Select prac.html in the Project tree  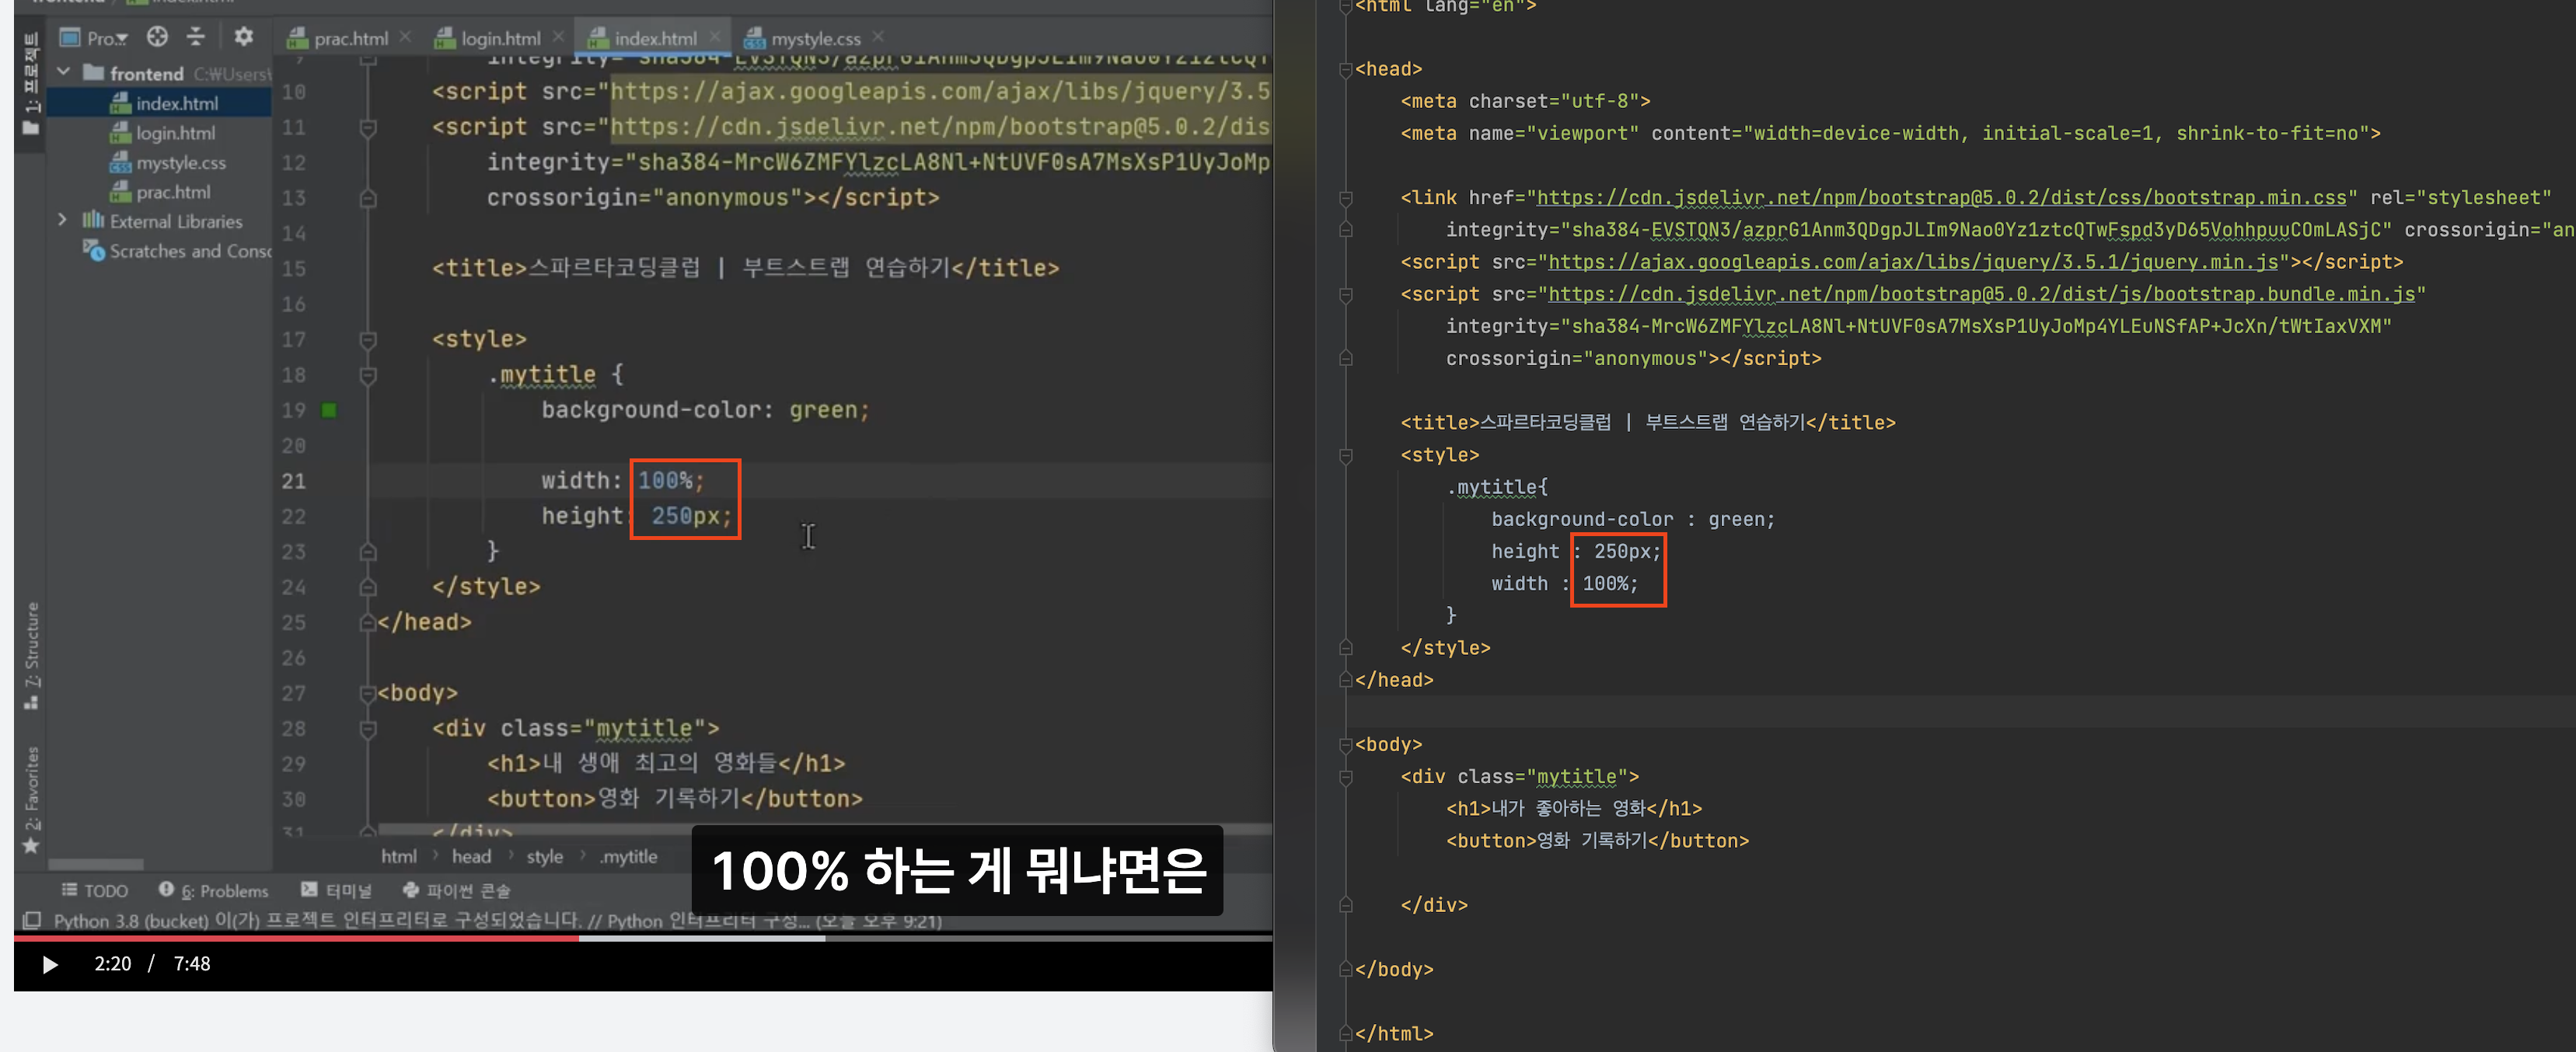(x=173, y=192)
